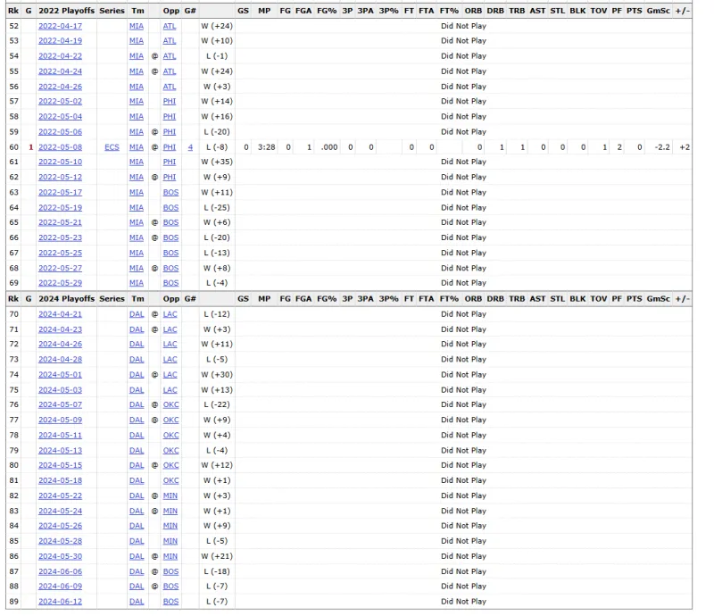This screenshot has height=616, width=714.
Task: Sort by PTS in the 2022 Playoffs header
Action: [634, 11]
